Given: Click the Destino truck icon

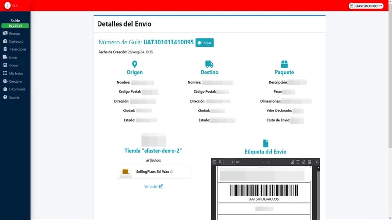Looking at the screenshot, I should (209, 65).
